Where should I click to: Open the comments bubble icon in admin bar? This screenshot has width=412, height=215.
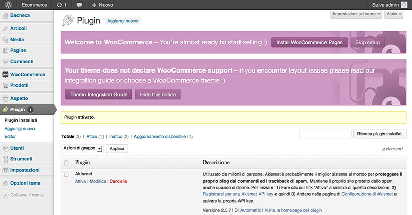[79, 5]
